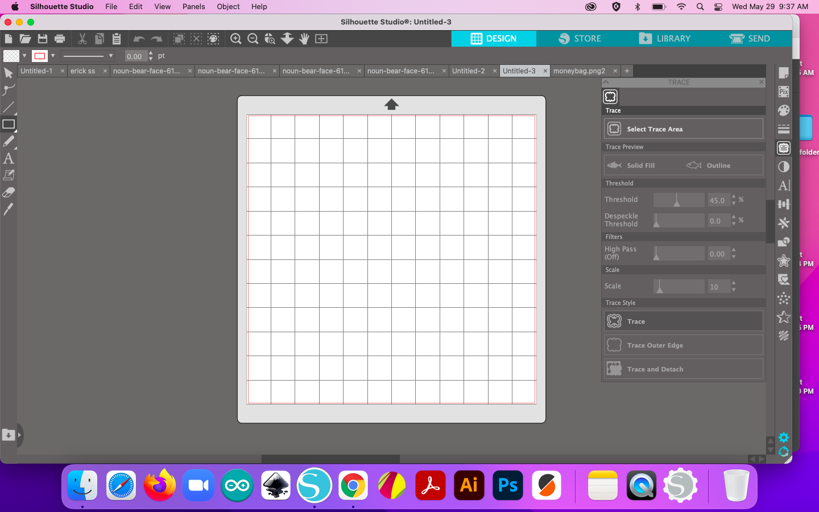Open the Pix panel icon
Image resolution: width=819 pixels, height=512 pixels.
(784, 92)
